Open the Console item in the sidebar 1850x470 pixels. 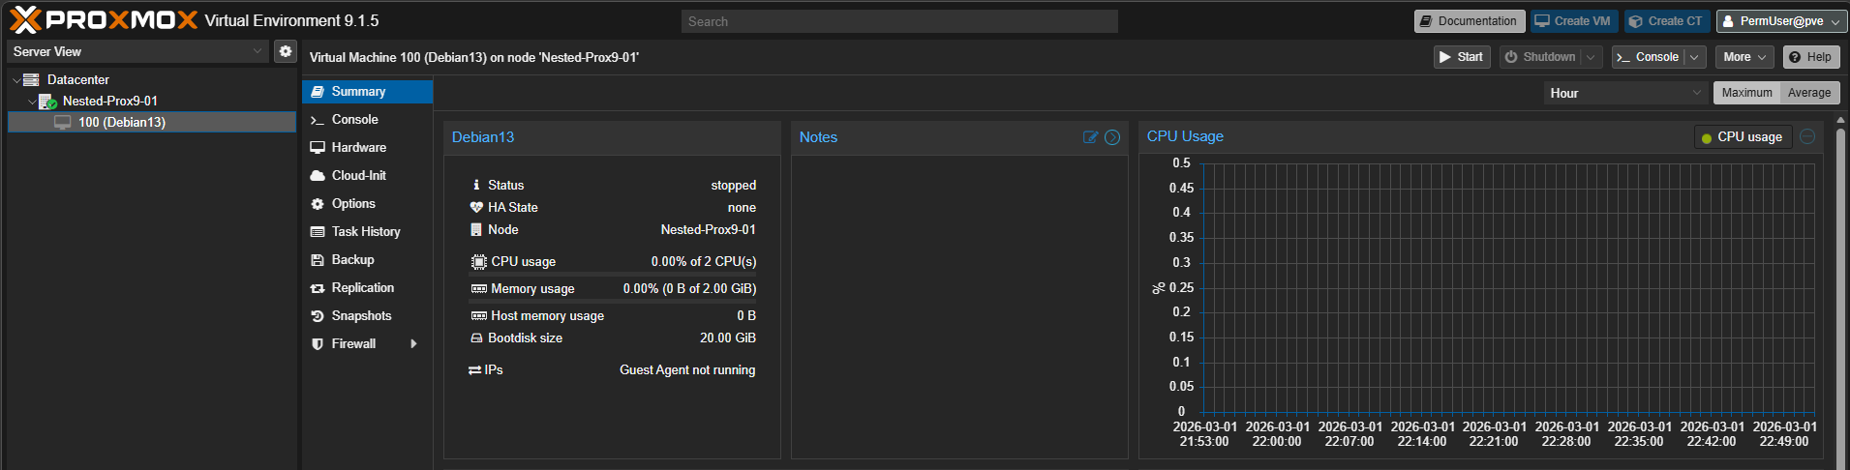(367, 120)
